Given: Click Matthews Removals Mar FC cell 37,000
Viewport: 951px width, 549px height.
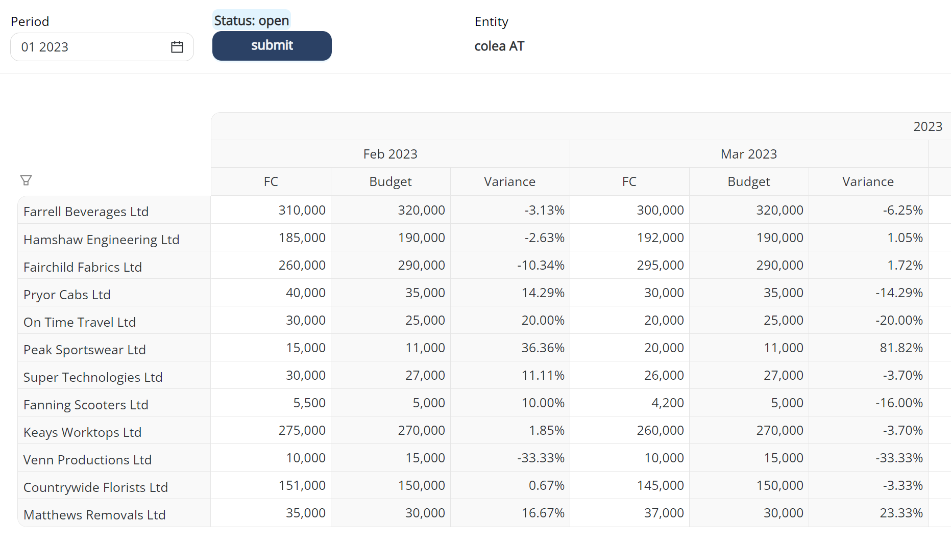Looking at the screenshot, I should [x=629, y=513].
